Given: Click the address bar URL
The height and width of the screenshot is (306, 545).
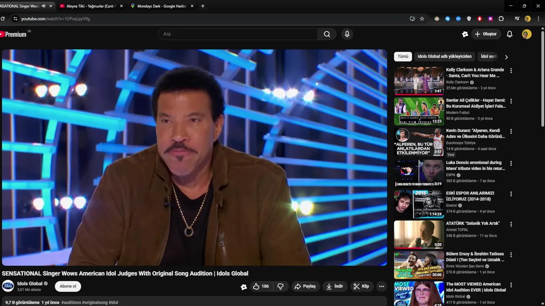Looking at the screenshot, I should [x=55, y=19].
